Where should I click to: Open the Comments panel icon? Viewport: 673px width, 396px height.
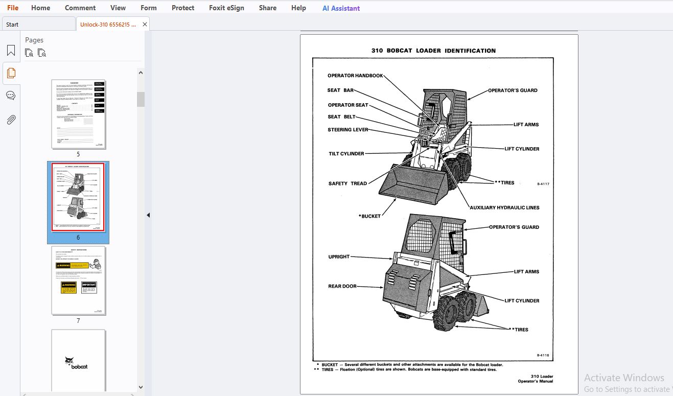click(11, 96)
